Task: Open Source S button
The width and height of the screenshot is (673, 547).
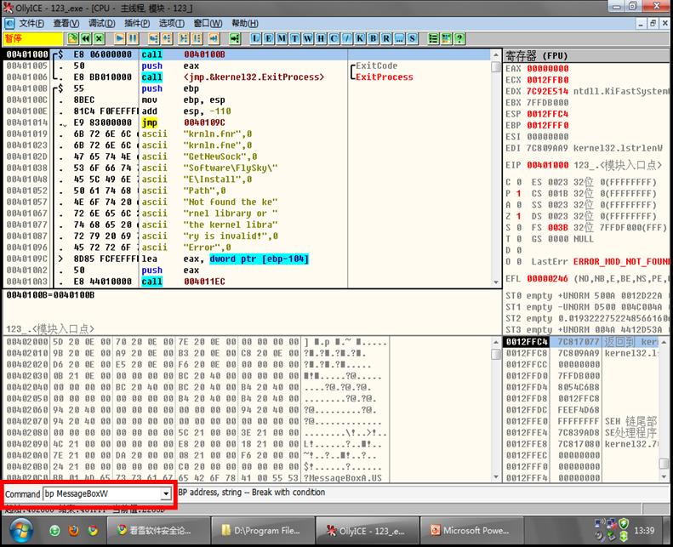Action: 413,38
